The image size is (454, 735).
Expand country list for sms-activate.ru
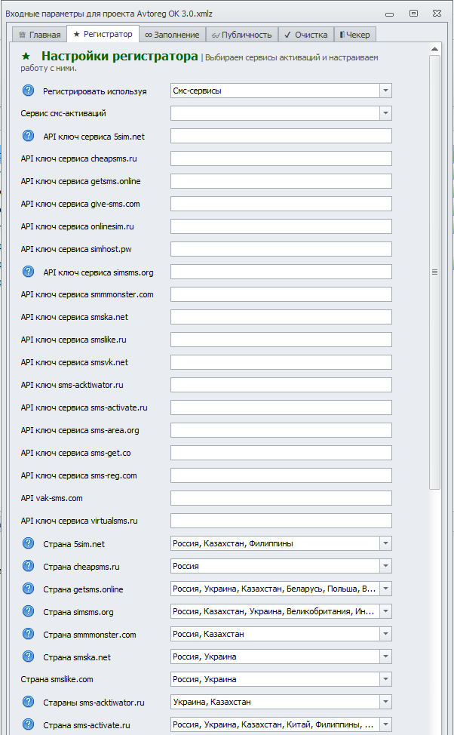click(385, 724)
